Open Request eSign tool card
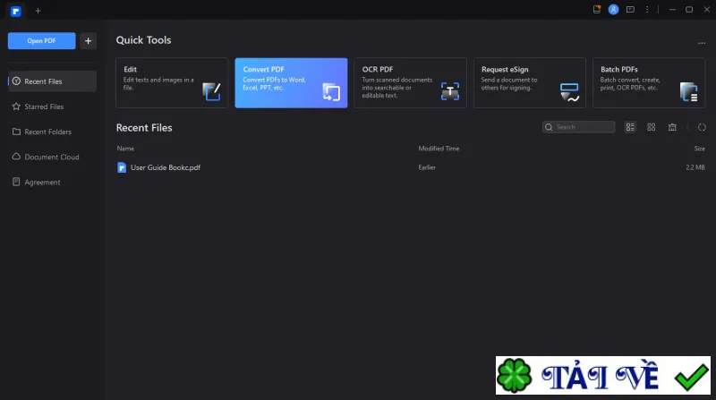 pyautogui.click(x=530, y=82)
